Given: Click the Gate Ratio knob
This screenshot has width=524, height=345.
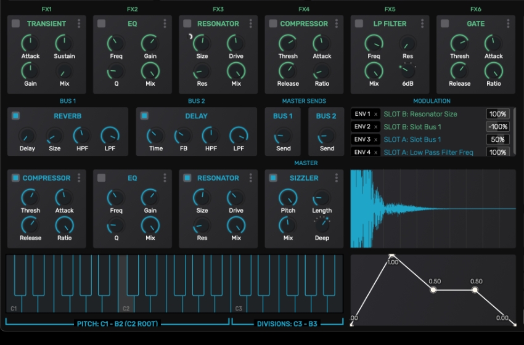Looking at the screenshot, I should (x=494, y=70).
